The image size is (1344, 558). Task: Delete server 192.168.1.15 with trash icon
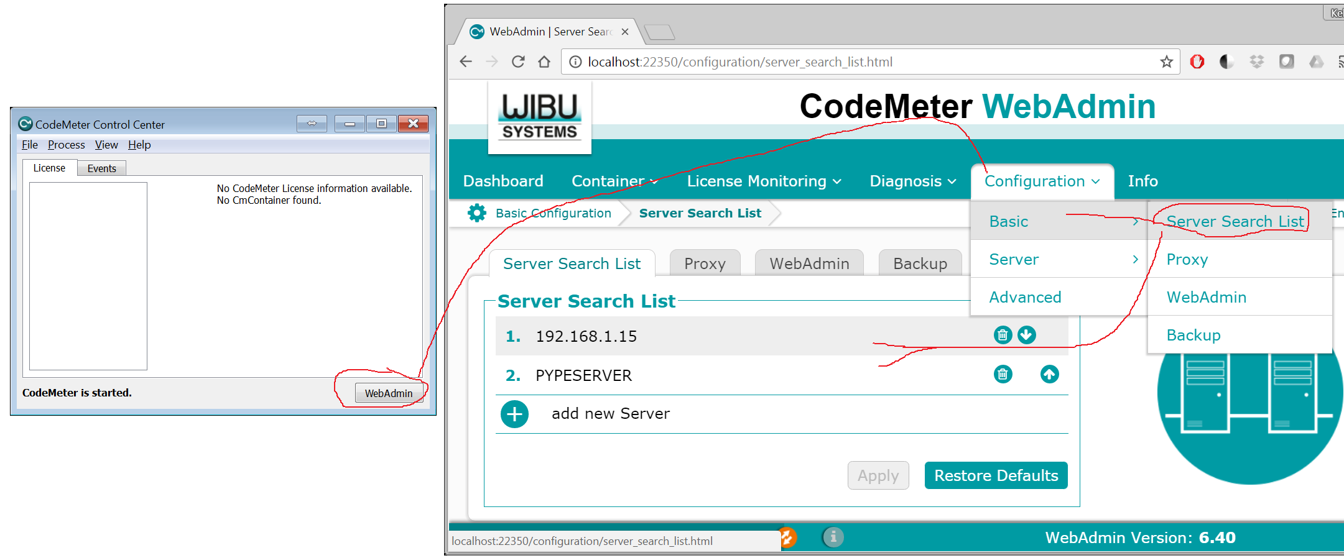1003,336
